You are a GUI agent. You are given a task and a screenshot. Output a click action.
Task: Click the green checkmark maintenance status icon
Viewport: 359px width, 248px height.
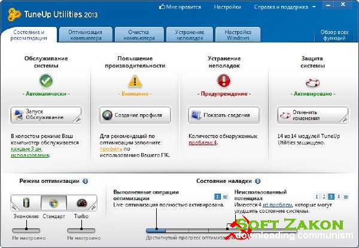point(46,81)
